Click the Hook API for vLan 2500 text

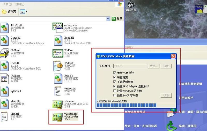[78, 43]
